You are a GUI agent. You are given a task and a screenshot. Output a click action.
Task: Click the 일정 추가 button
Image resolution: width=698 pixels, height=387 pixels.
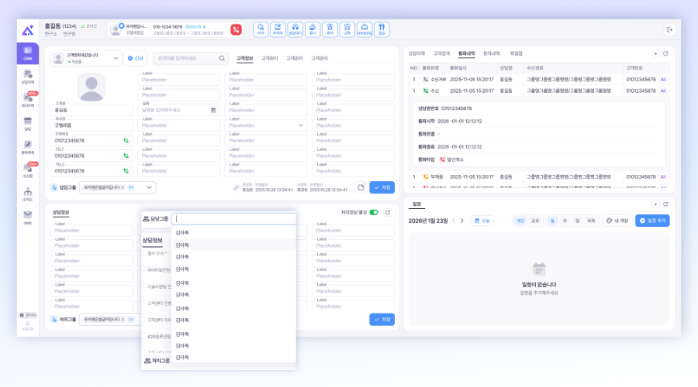tap(652, 221)
